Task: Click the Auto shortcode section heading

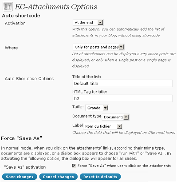Action: [x=21, y=16]
